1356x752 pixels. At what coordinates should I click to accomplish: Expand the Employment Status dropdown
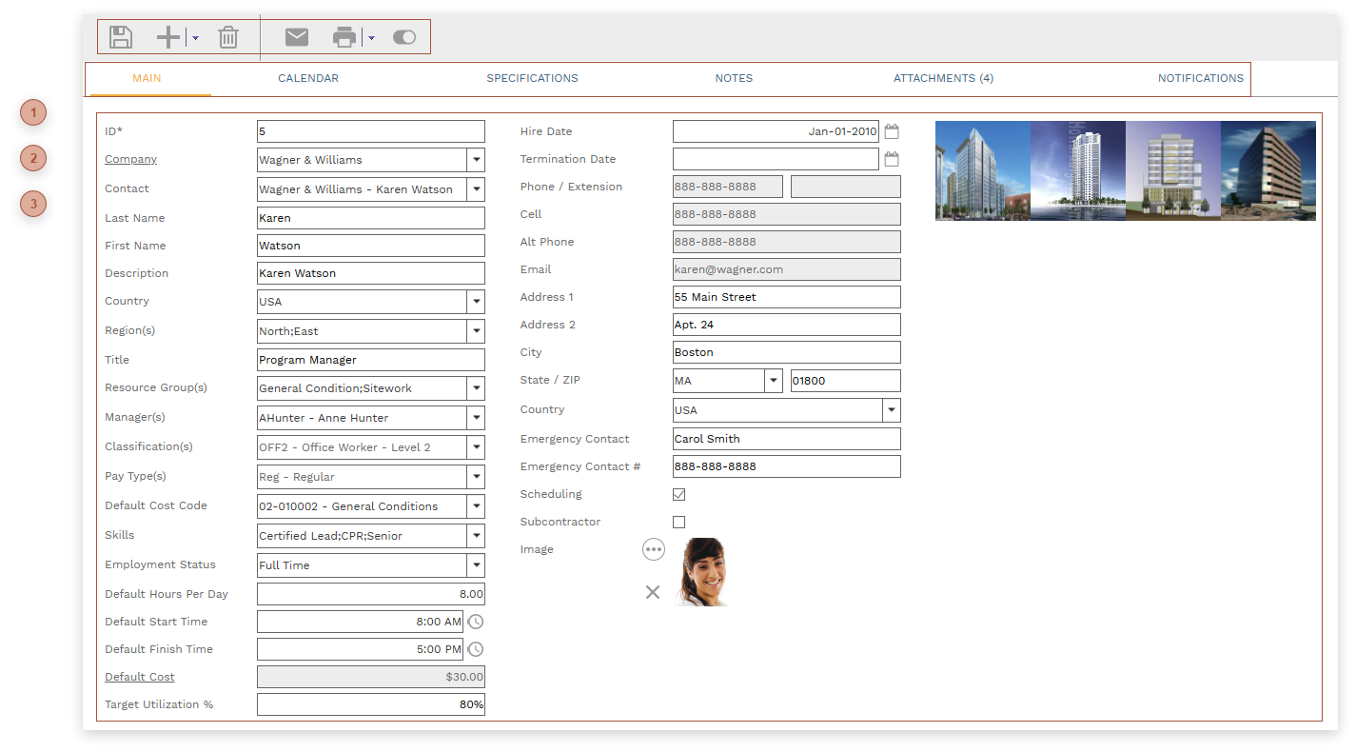click(476, 565)
